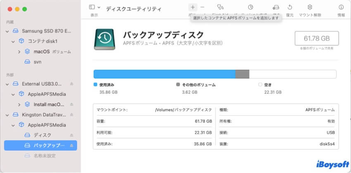The width and height of the screenshot is (351, 173).
Task: Click the ディスクユーティリティ window title
Action: coord(134,9)
